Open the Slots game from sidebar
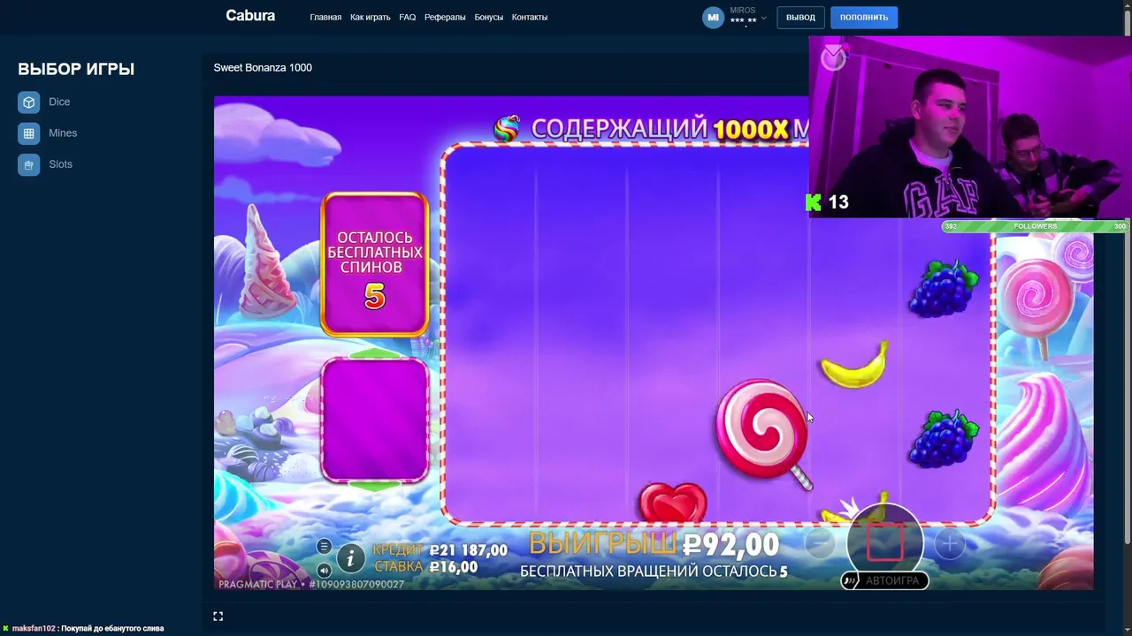The image size is (1132, 636). [x=45, y=164]
